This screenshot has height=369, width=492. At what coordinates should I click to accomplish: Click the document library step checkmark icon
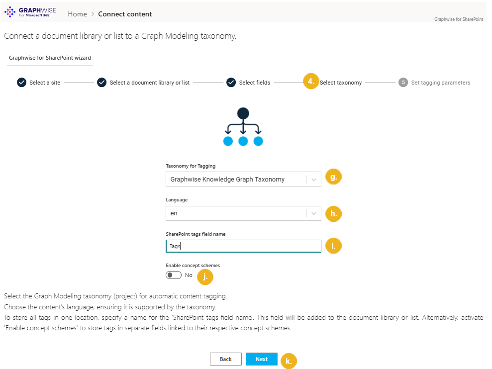(101, 83)
